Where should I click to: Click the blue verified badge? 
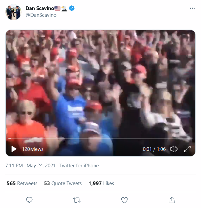[72, 8]
